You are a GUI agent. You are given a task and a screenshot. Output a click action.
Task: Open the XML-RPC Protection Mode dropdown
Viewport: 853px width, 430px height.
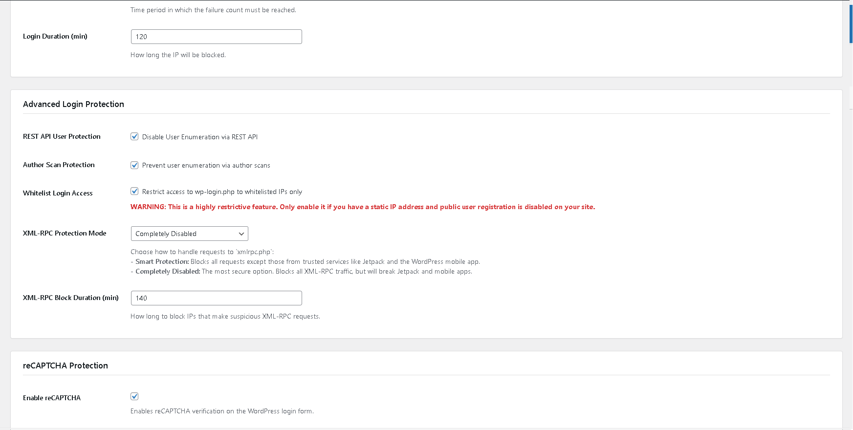click(x=189, y=234)
